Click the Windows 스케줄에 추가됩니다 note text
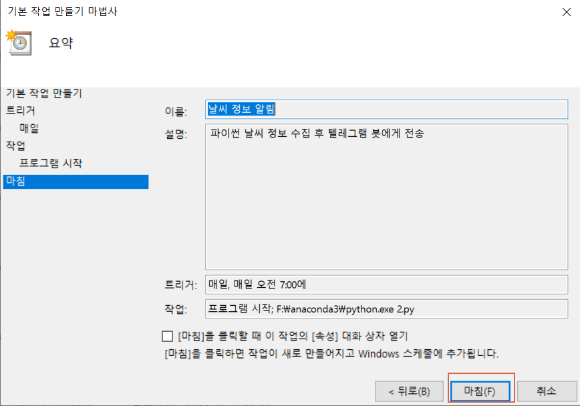The height and width of the screenshot is (406, 580). (x=331, y=354)
